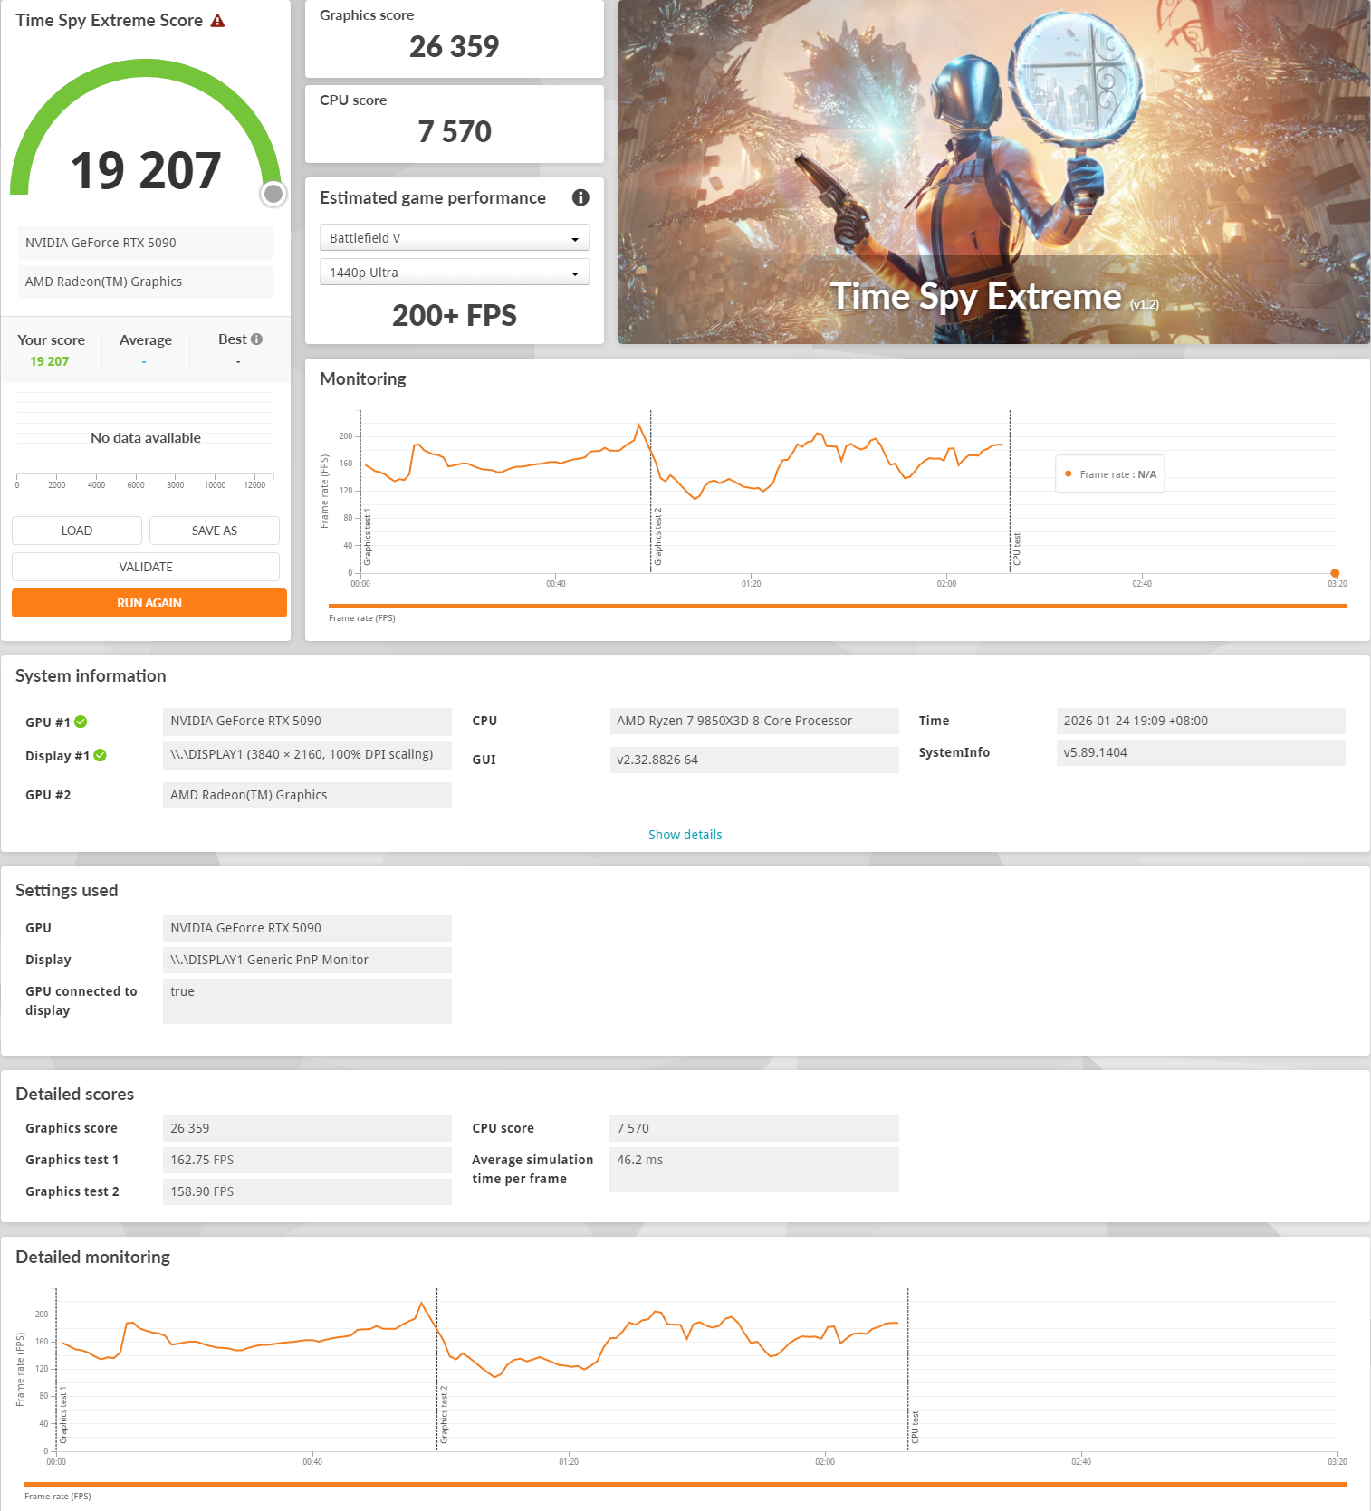Click the green checkmark next to Display #1
The image size is (1371, 1511).
click(x=100, y=756)
